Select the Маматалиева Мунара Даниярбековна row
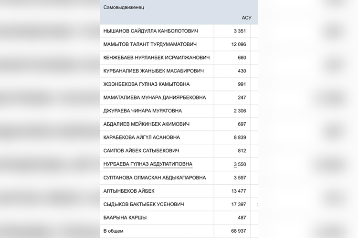This screenshot has height=238, width=358. click(x=155, y=98)
